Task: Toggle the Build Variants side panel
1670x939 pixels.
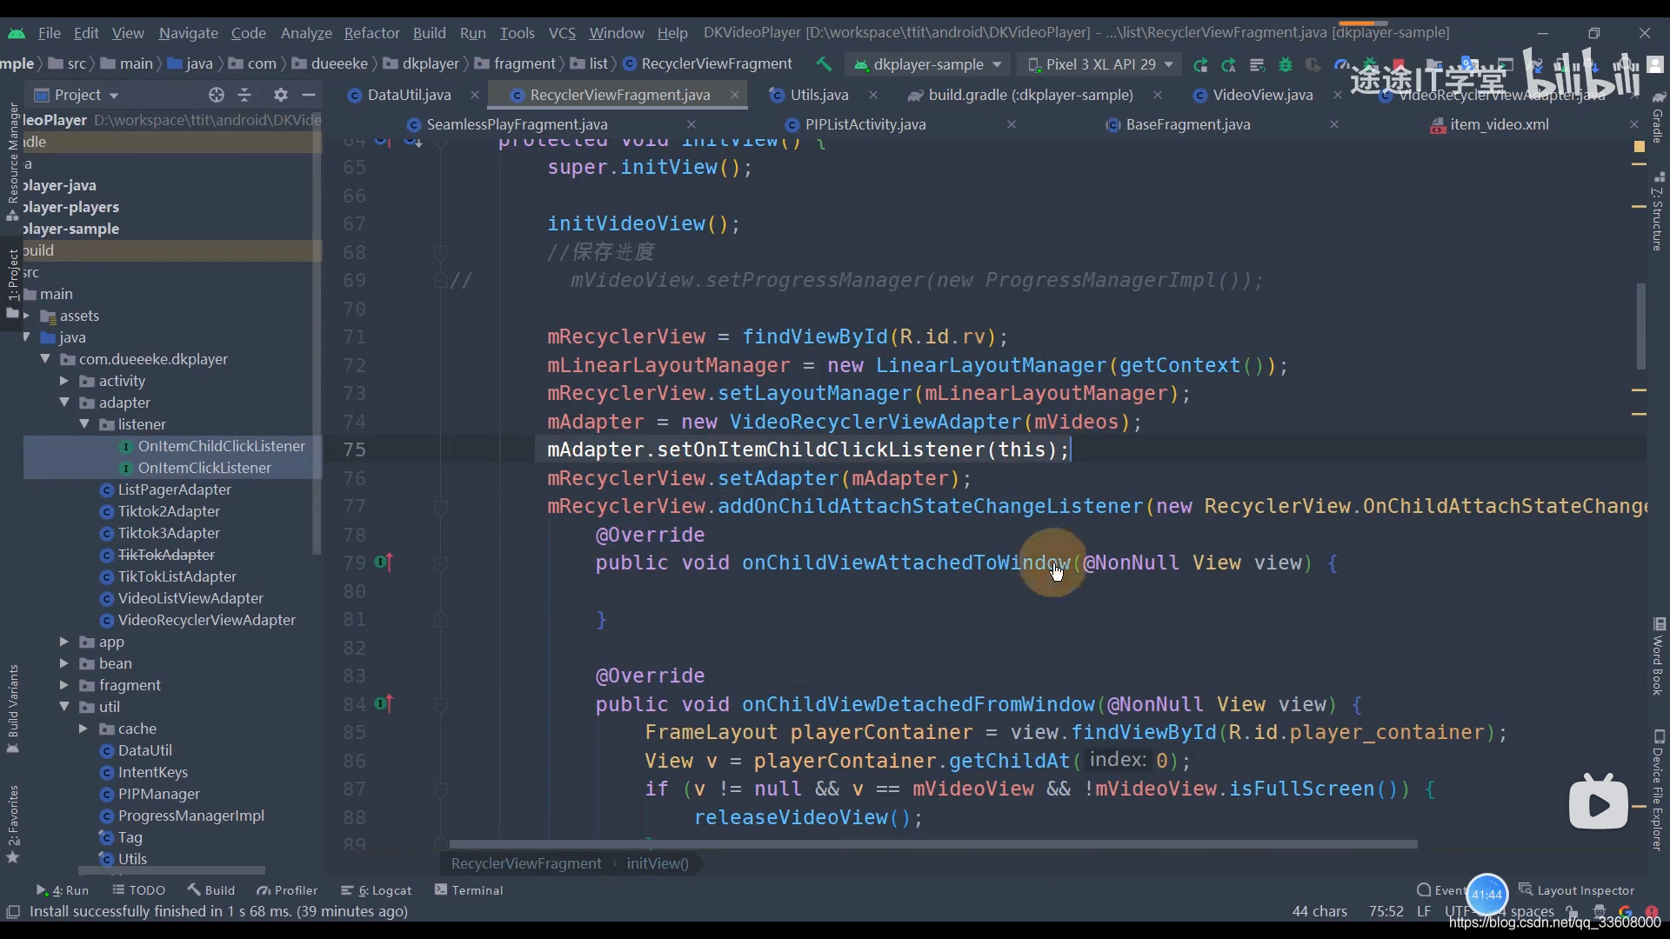Action: point(12,709)
